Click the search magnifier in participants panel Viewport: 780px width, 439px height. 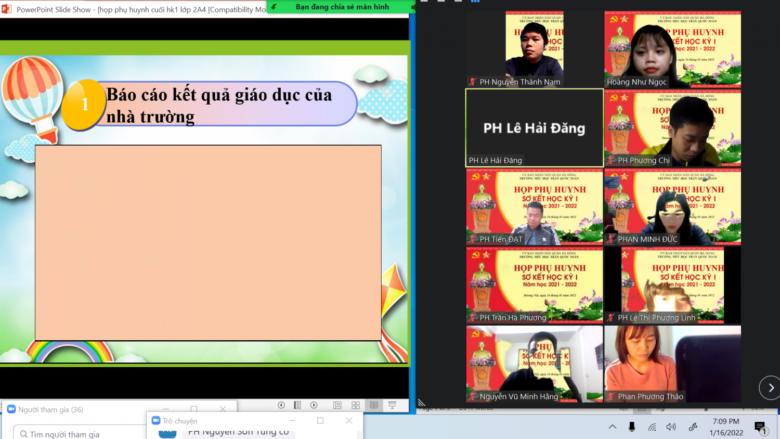pos(23,434)
